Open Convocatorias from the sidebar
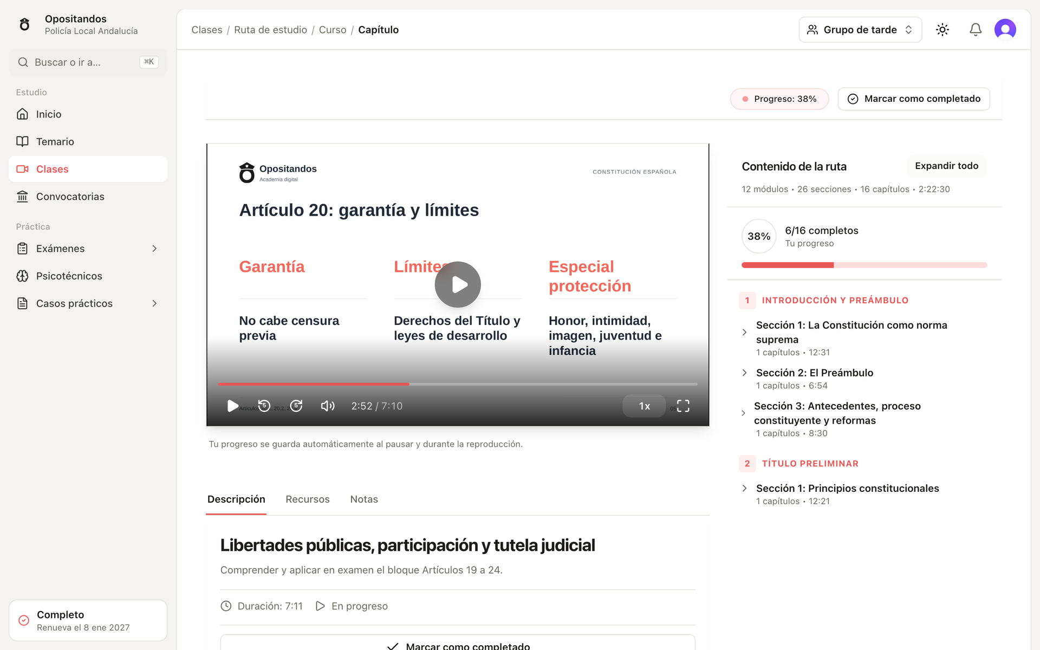The image size is (1040, 650). tap(88, 197)
